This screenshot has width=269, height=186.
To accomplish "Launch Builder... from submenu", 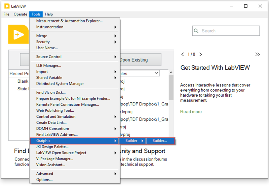I will click(x=160, y=141).
